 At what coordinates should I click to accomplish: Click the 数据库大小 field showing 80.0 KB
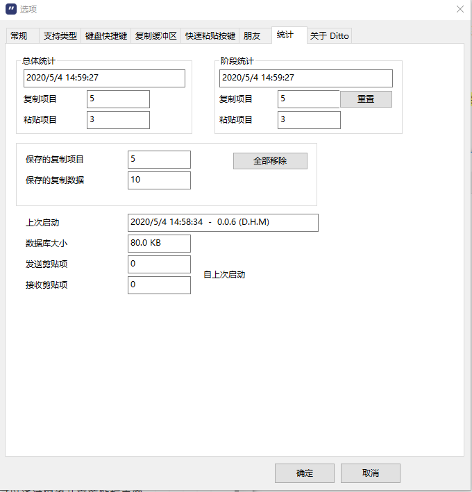coord(159,244)
